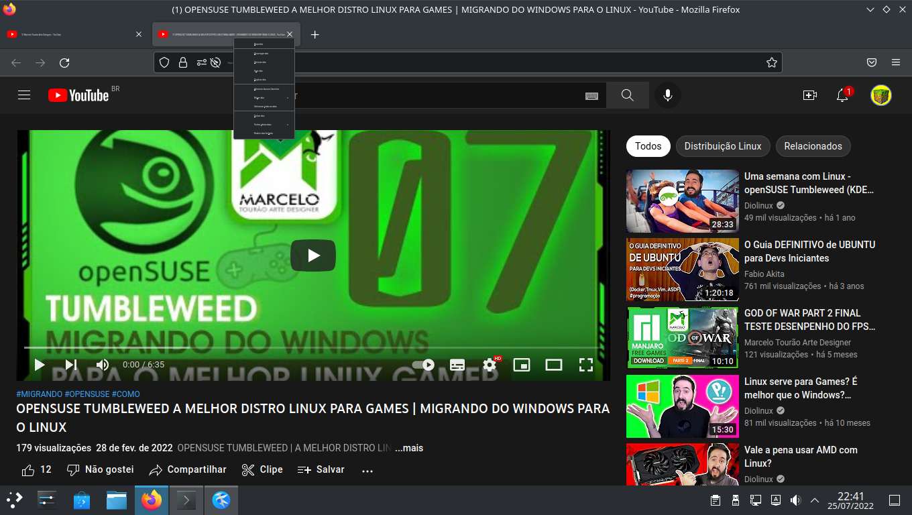Viewport: 912px width, 515px height.
Task: Open the KDE application launcher
Action: click(14, 500)
